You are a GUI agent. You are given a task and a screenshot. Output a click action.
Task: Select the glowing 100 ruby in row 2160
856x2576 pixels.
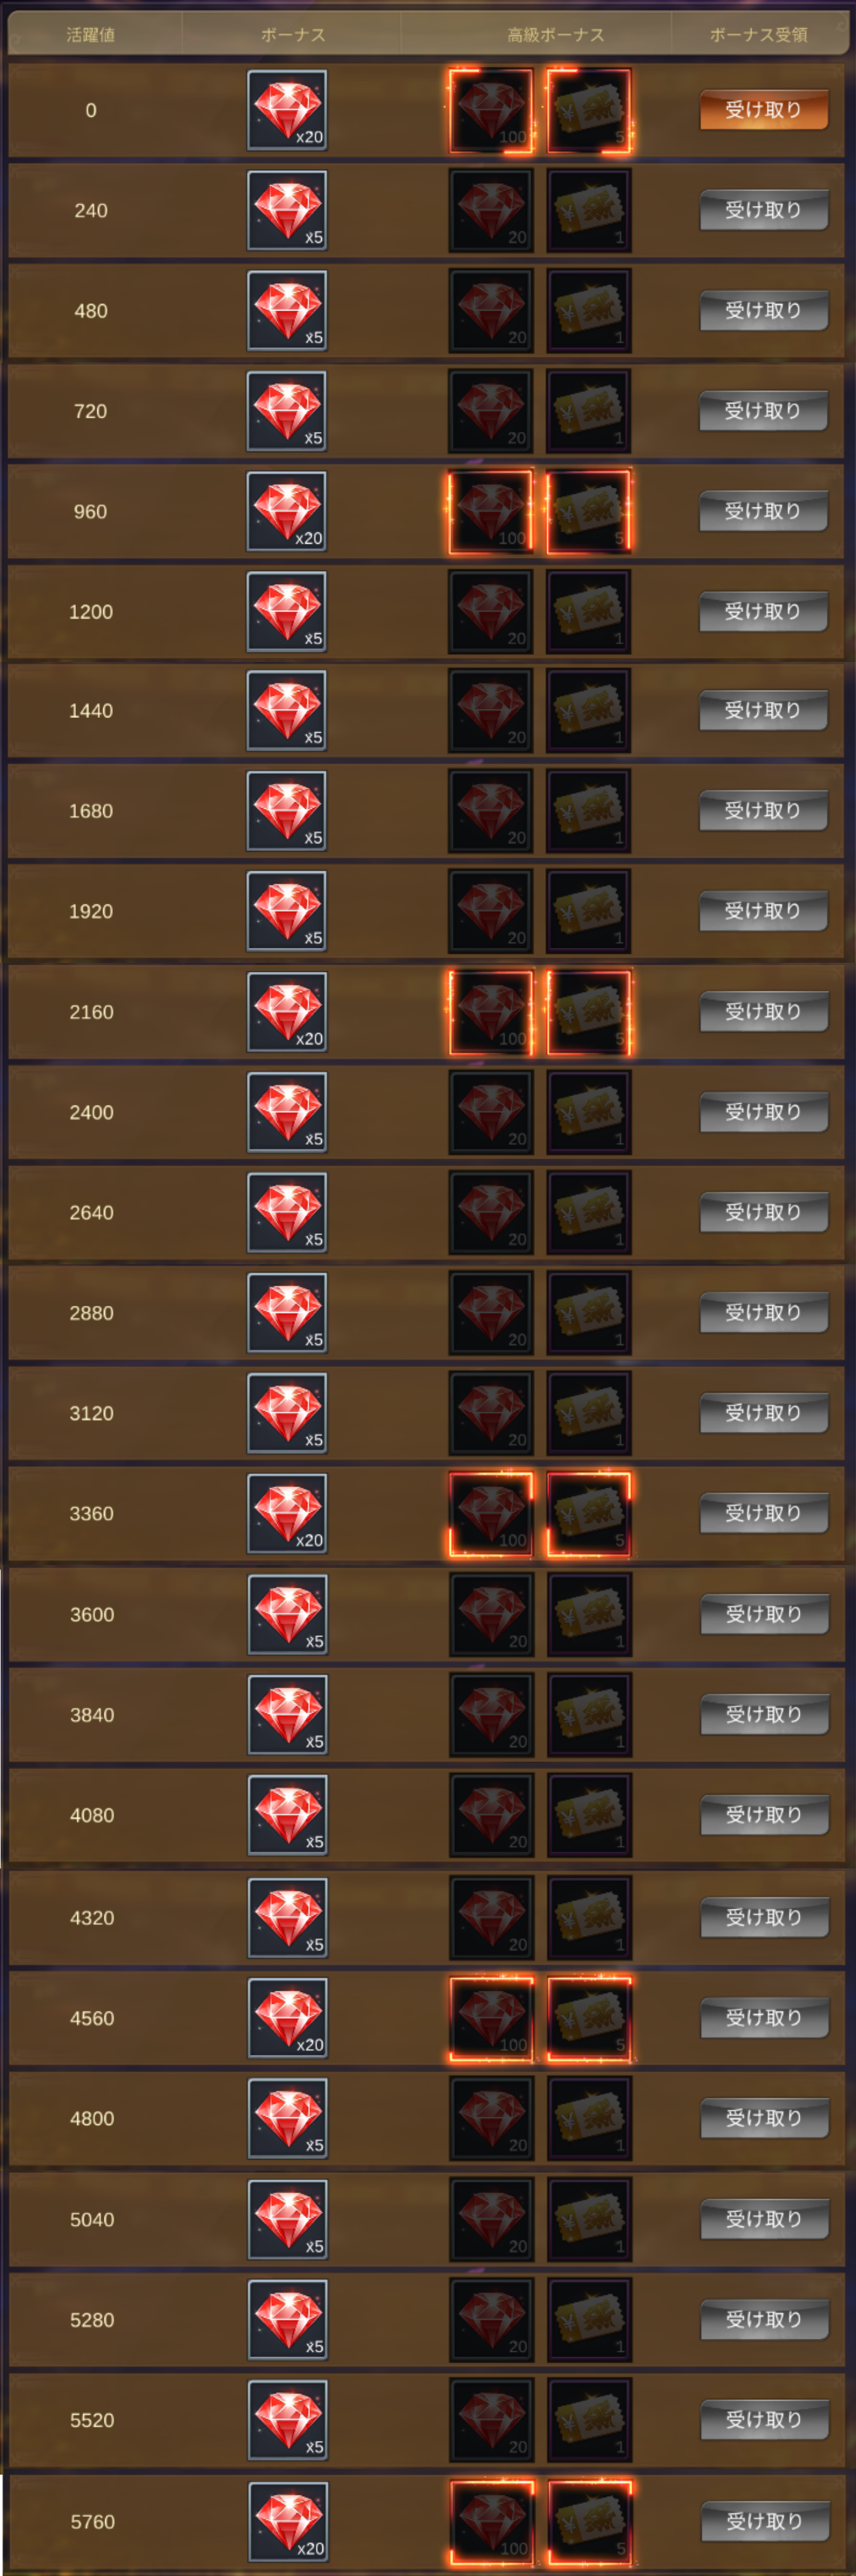tap(491, 1012)
